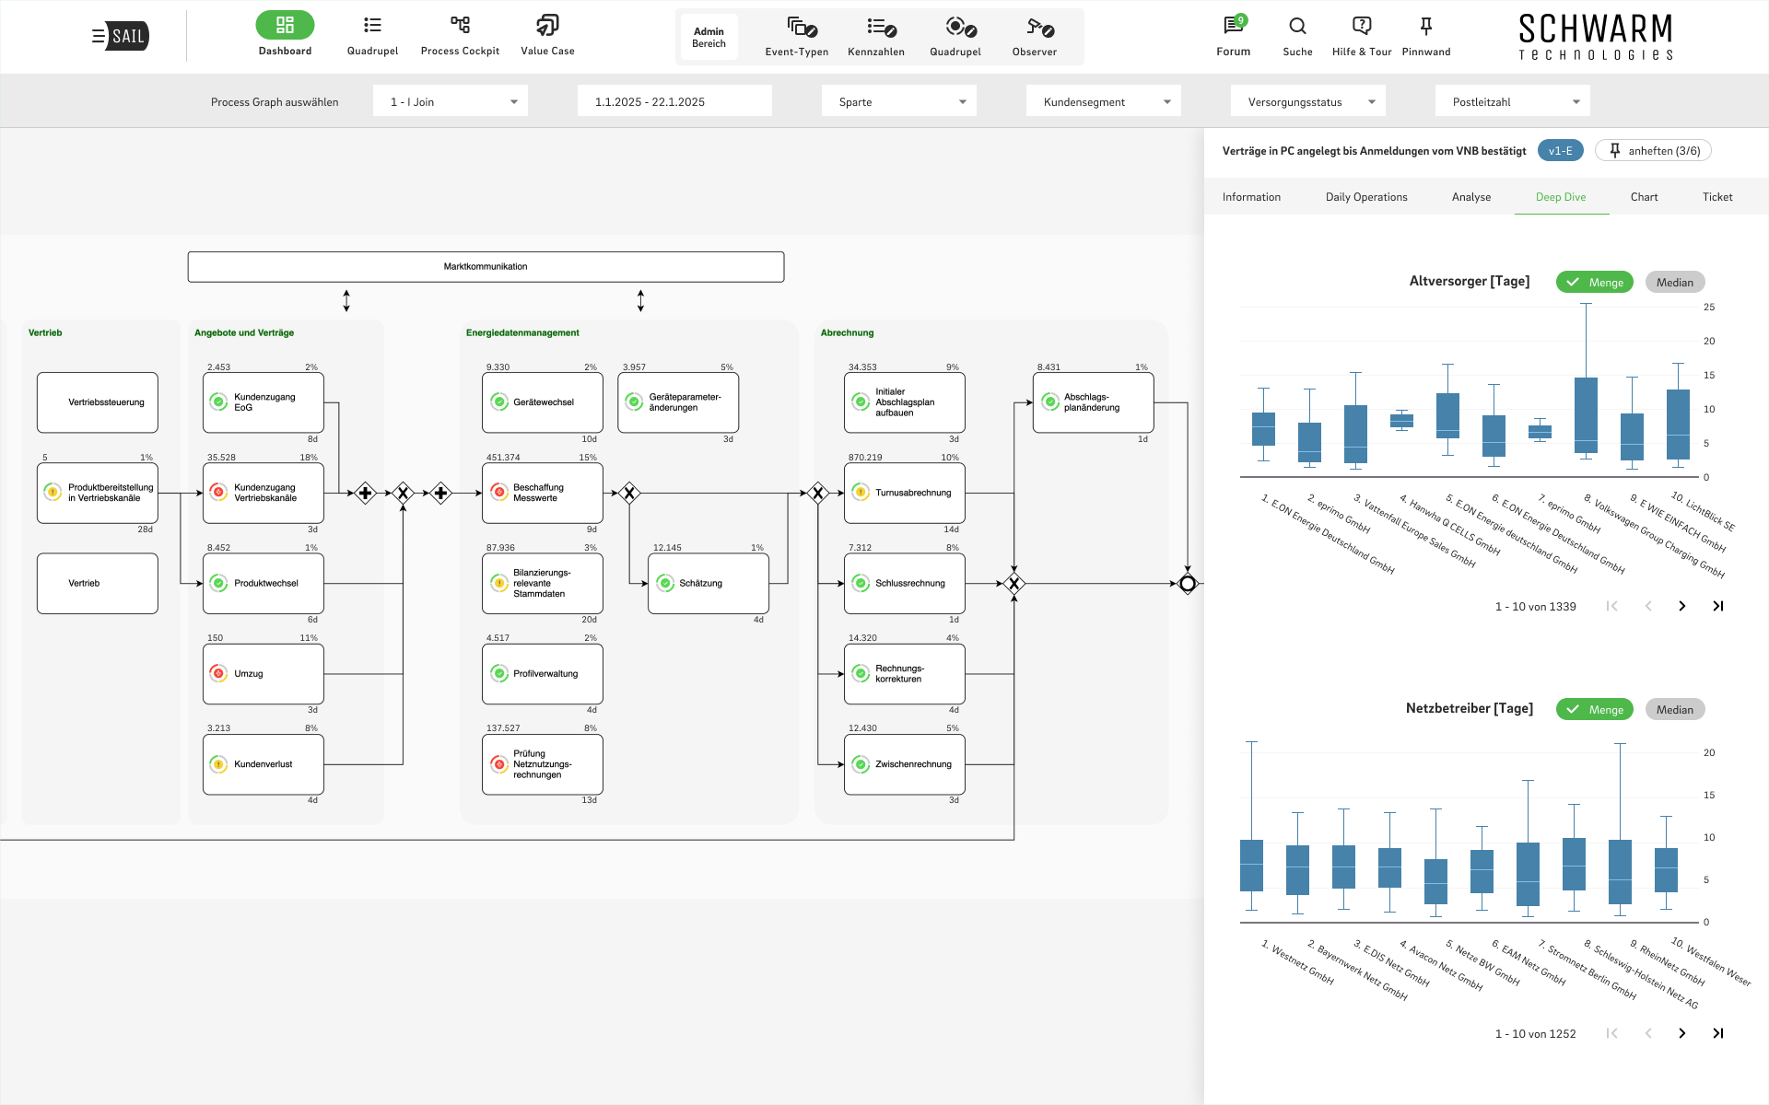The height and width of the screenshot is (1105, 1769).
Task: Click the date range field 1.1.2025 - 22.1.2025
Action: (x=674, y=101)
